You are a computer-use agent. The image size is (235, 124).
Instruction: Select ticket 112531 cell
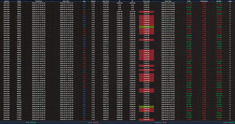[19, 117]
